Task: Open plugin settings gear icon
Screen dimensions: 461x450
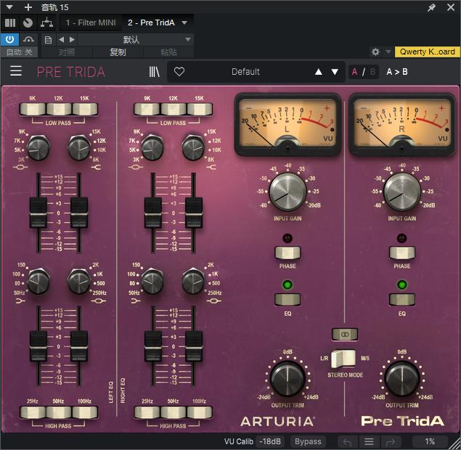Action: click(375, 52)
